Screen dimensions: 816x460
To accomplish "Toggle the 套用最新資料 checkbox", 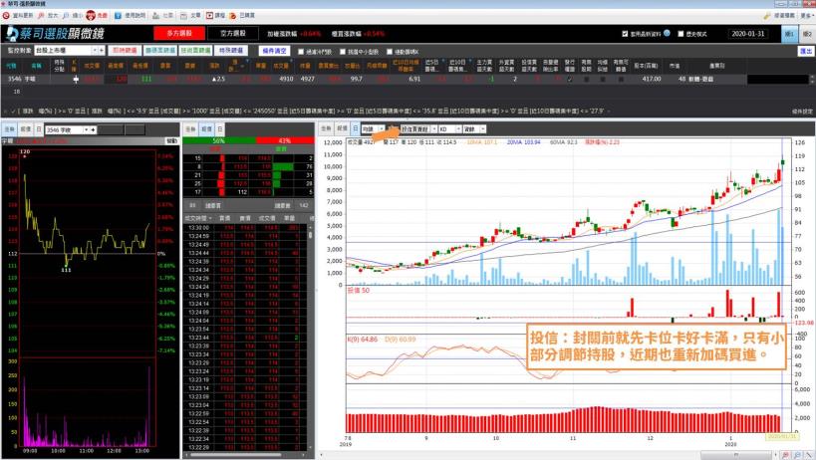I will (625, 34).
